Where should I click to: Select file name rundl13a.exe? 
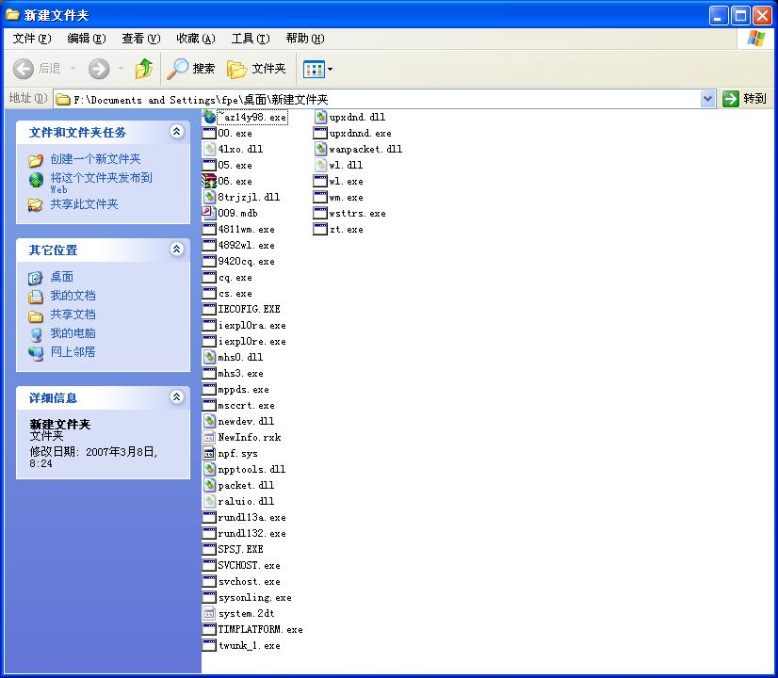tap(252, 518)
